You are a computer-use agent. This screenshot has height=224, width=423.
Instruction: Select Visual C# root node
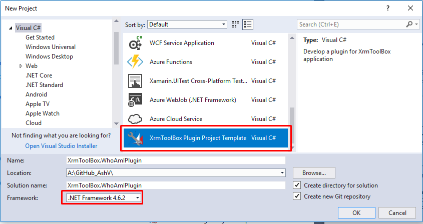point(28,28)
